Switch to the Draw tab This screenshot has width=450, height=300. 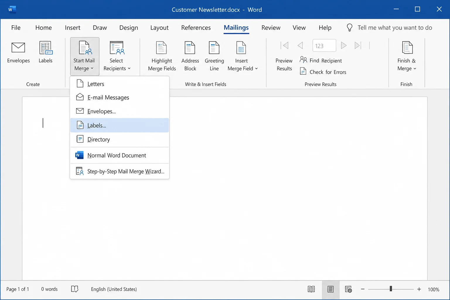coord(100,28)
